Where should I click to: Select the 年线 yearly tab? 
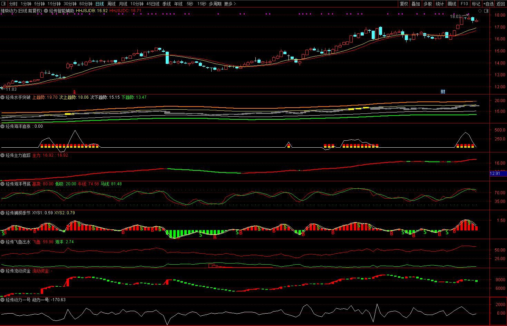[178, 4]
